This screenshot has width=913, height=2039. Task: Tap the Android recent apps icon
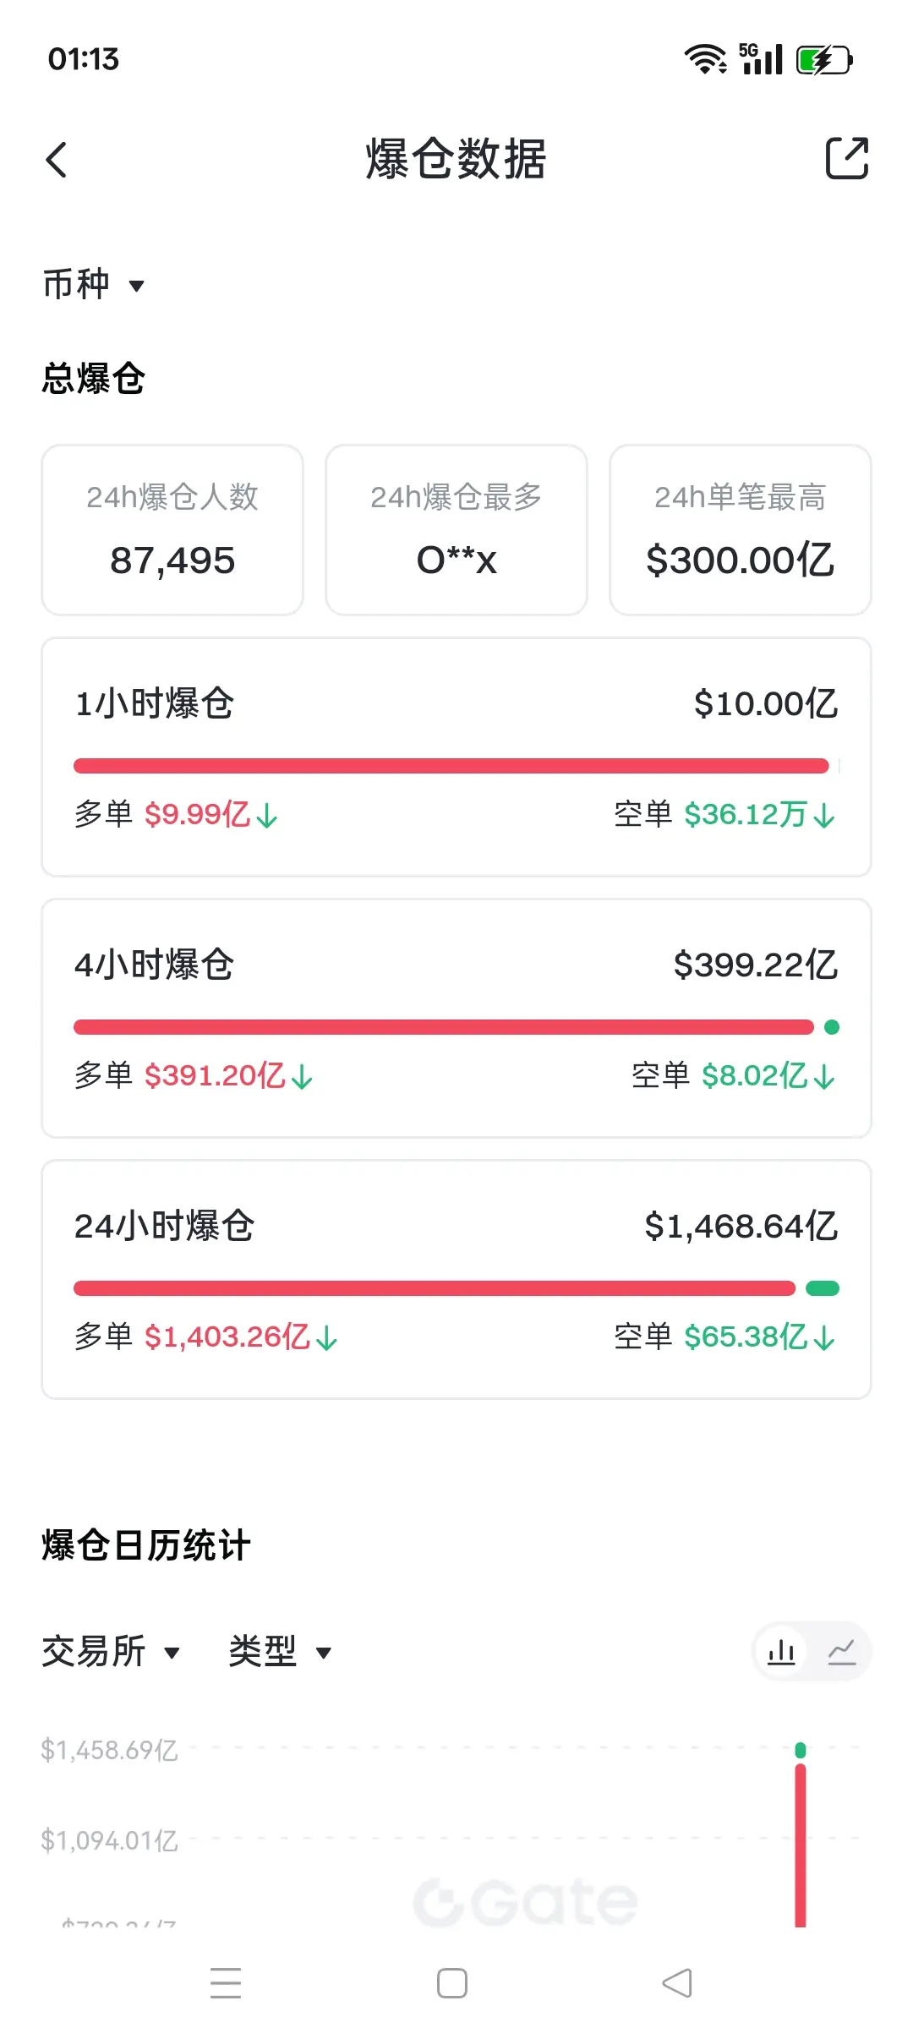tap(226, 1982)
